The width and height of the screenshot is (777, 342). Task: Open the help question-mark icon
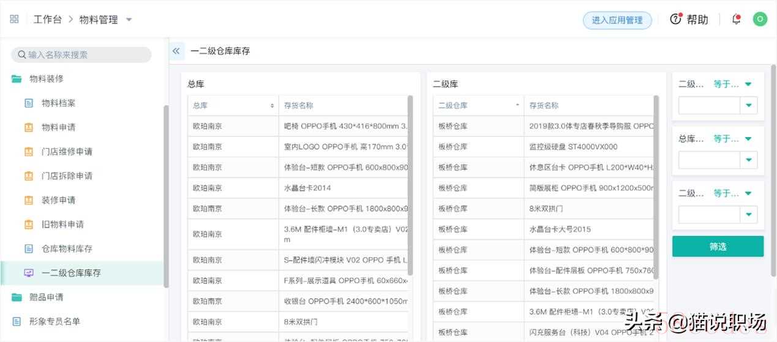pos(675,19)
